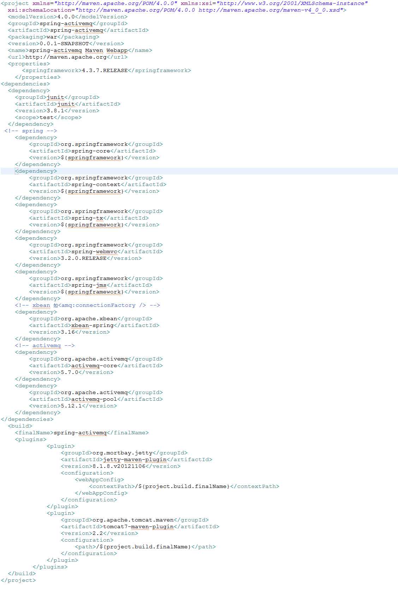
Task: Select groupId org.mortbay.jetty
Action: [x=122, y=453]
